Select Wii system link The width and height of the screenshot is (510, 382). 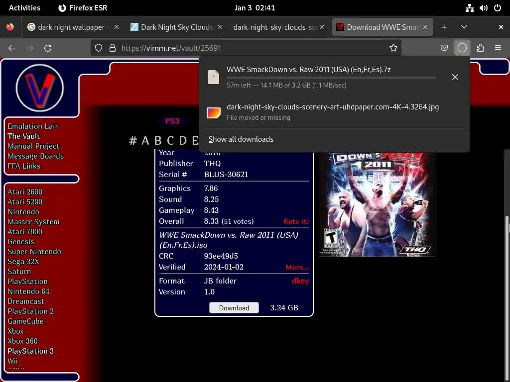12,361
